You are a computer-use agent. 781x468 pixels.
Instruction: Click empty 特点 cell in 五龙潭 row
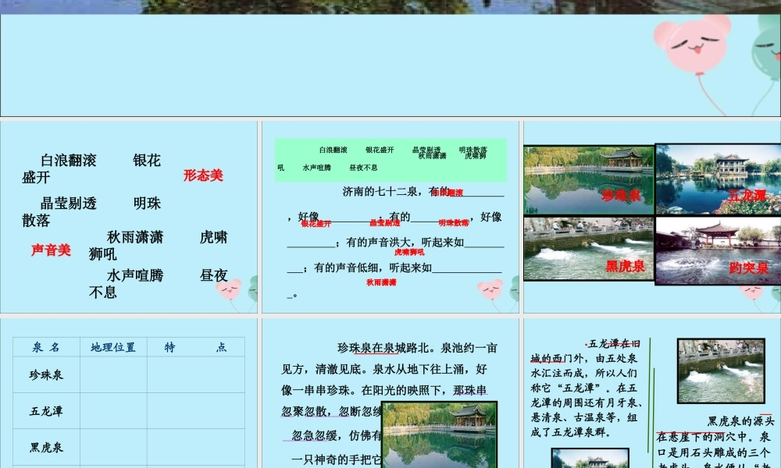(x=196, y=411)
